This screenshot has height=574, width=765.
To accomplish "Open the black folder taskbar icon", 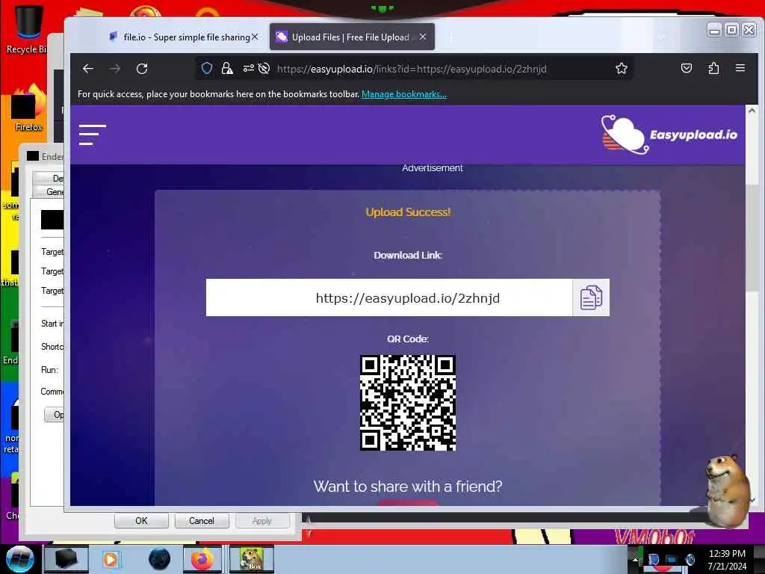I will point(66,559).
